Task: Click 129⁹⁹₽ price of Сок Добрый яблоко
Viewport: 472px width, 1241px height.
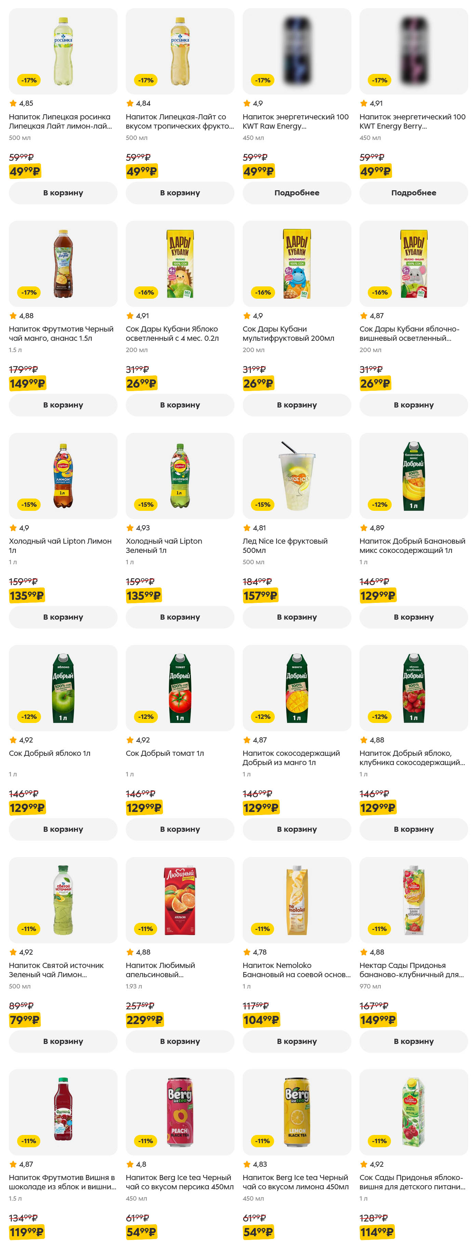Action: (x=27, y=807)
